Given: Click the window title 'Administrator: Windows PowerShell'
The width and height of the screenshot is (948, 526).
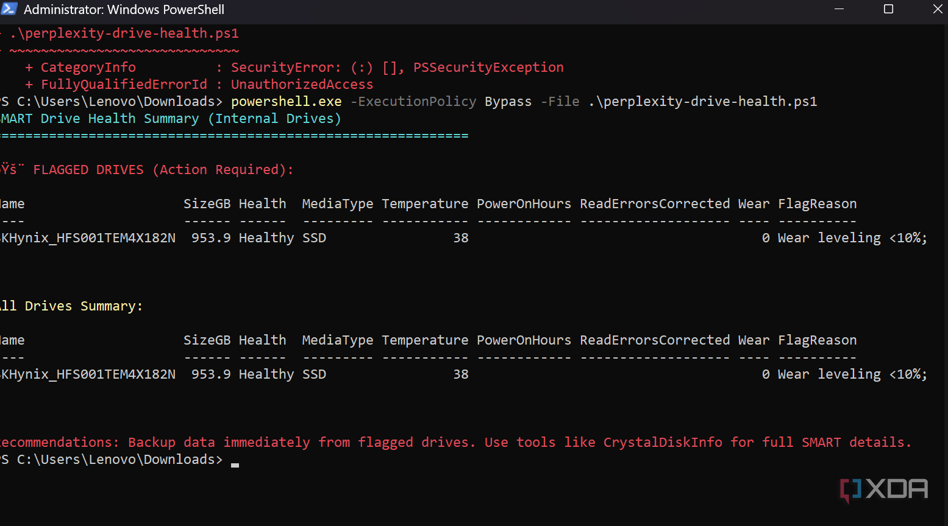Looking at the screenshot, I should tap(124, 10).
